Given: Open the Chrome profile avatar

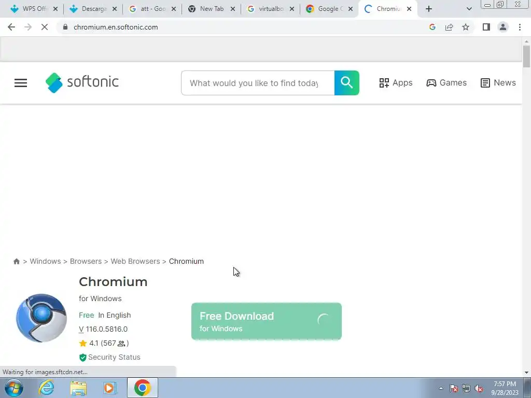Looking at the screenshot, I should [x=503, y=27].
